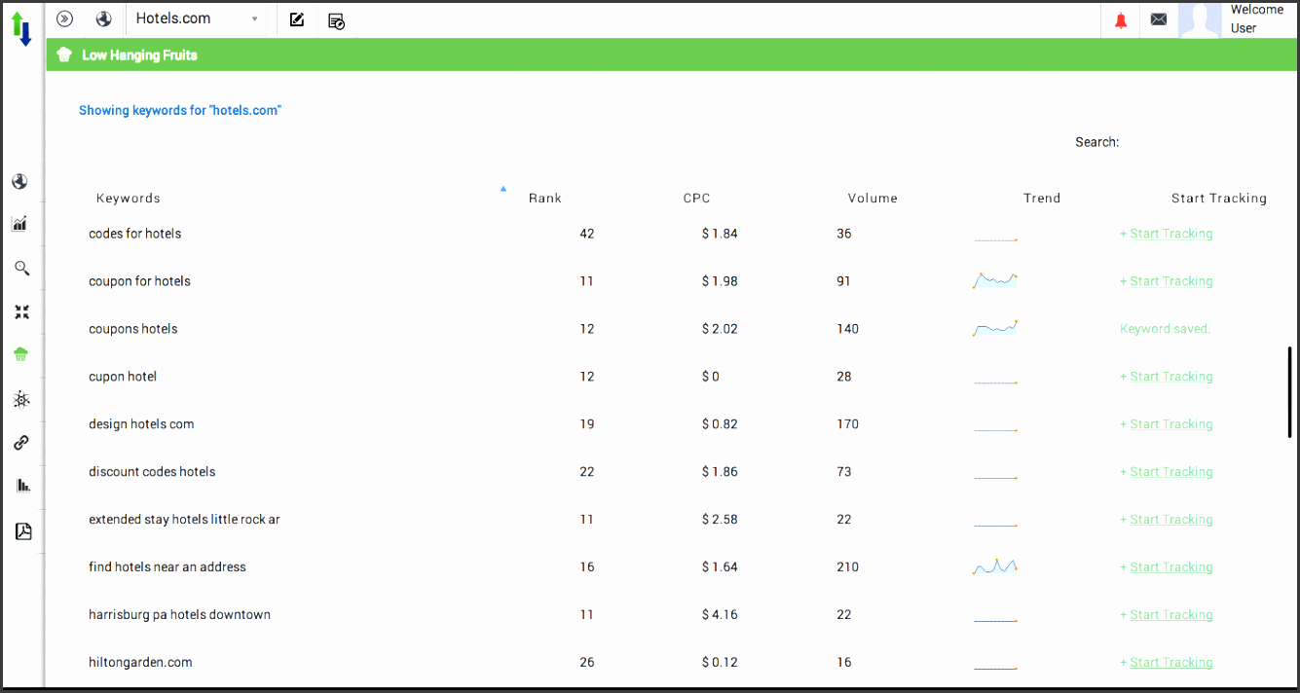The width and height of the screenshot is (1300, 693).
Task: Expand the sidebar with double-chevron icon
Action: coord(65,18)
